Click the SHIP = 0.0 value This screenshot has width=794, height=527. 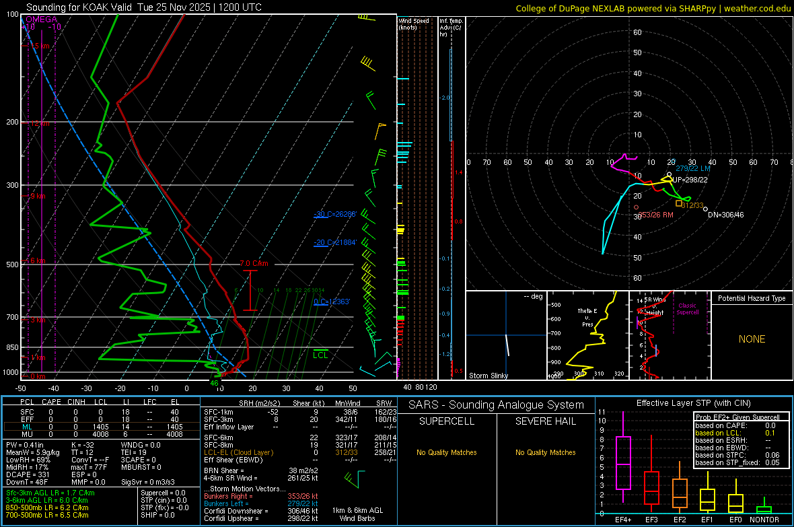point(157,515)
